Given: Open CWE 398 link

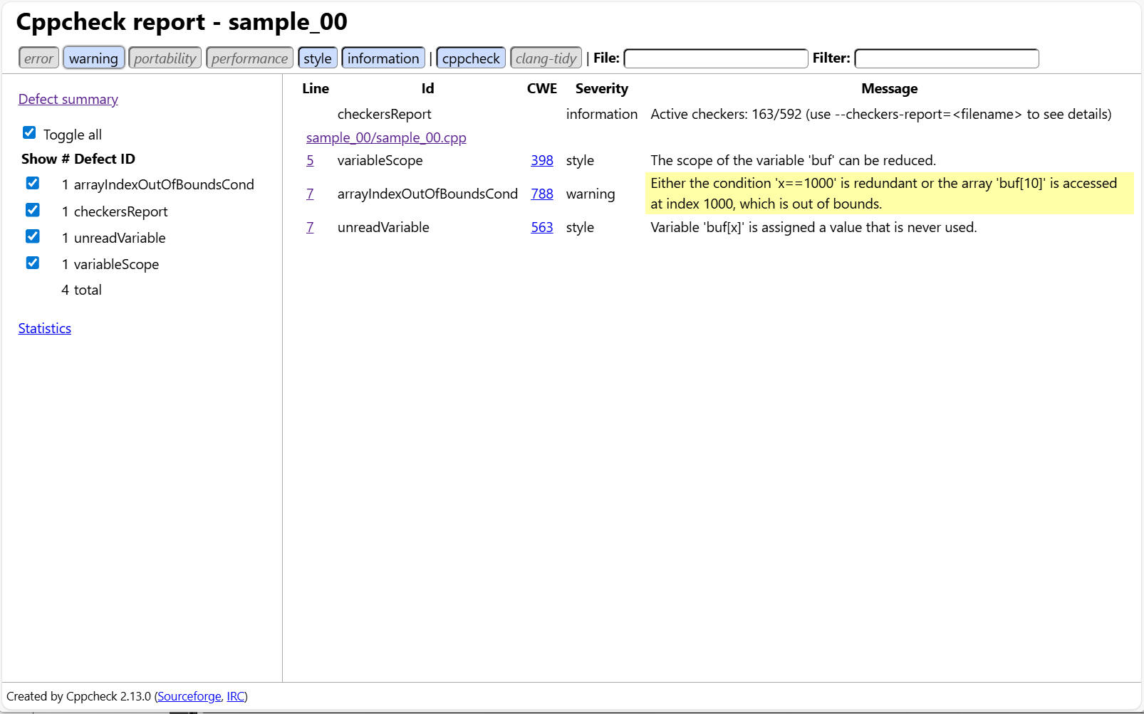Looking at the screenshot, I should click(542, 160).
